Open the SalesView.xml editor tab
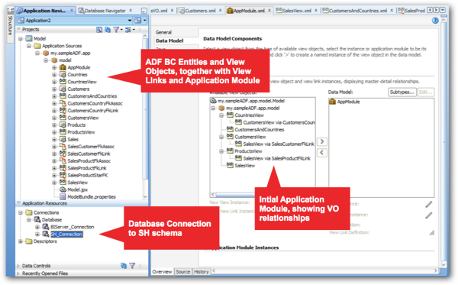The width and height of the screenshot is (458, 285). click(x=296, y=11)
